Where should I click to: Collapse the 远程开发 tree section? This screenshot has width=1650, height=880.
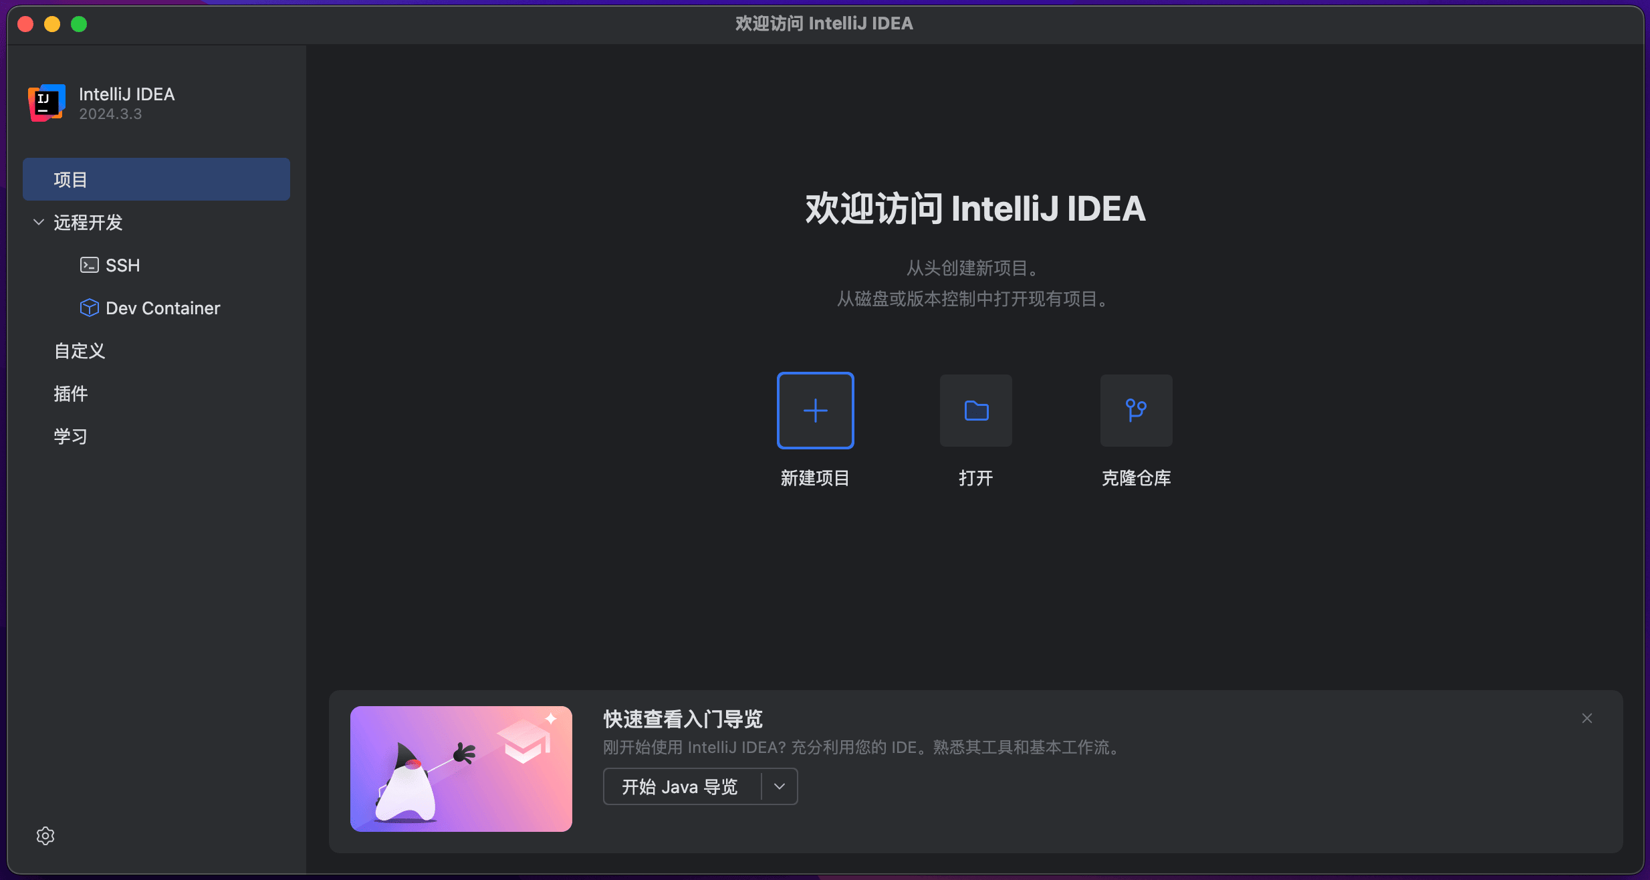pos(39,222)
